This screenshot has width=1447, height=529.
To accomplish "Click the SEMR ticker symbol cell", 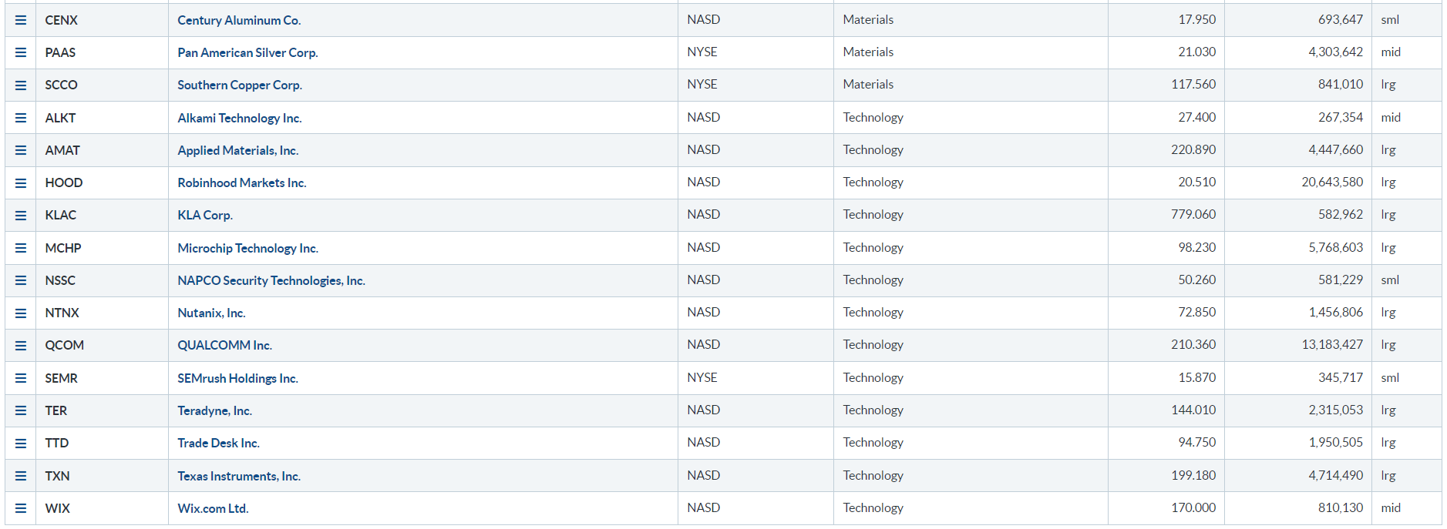I will point(62,378).
